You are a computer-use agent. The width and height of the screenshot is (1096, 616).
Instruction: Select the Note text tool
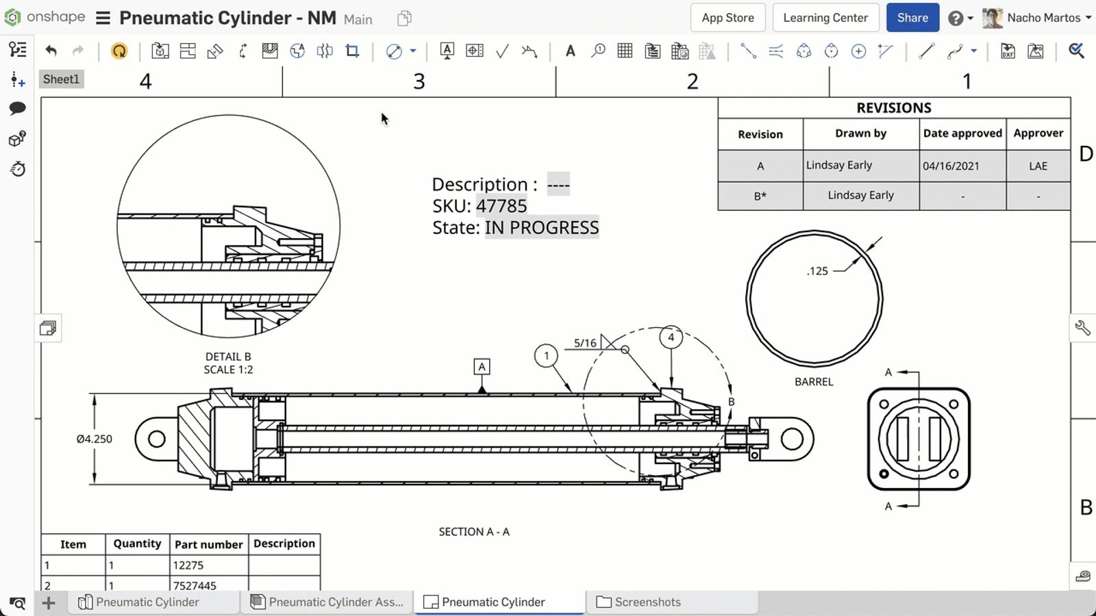570,51
